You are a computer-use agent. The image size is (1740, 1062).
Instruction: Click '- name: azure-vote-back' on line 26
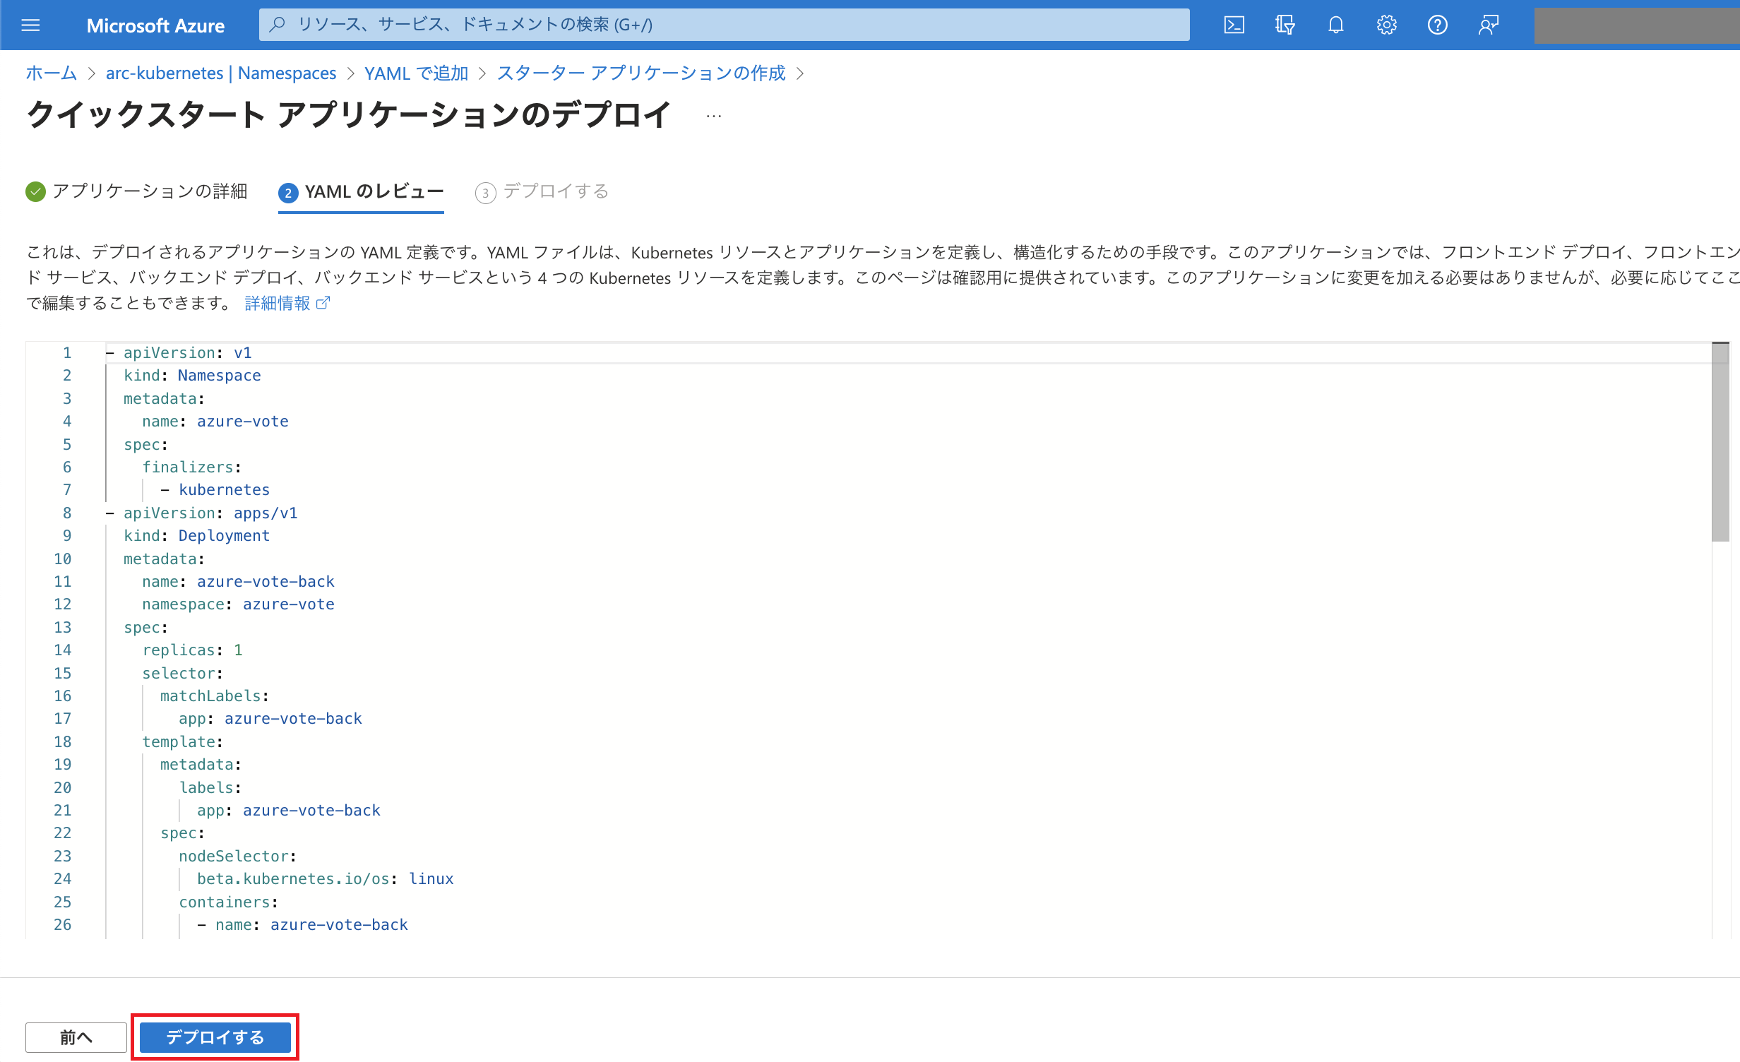tap(302, 925)
